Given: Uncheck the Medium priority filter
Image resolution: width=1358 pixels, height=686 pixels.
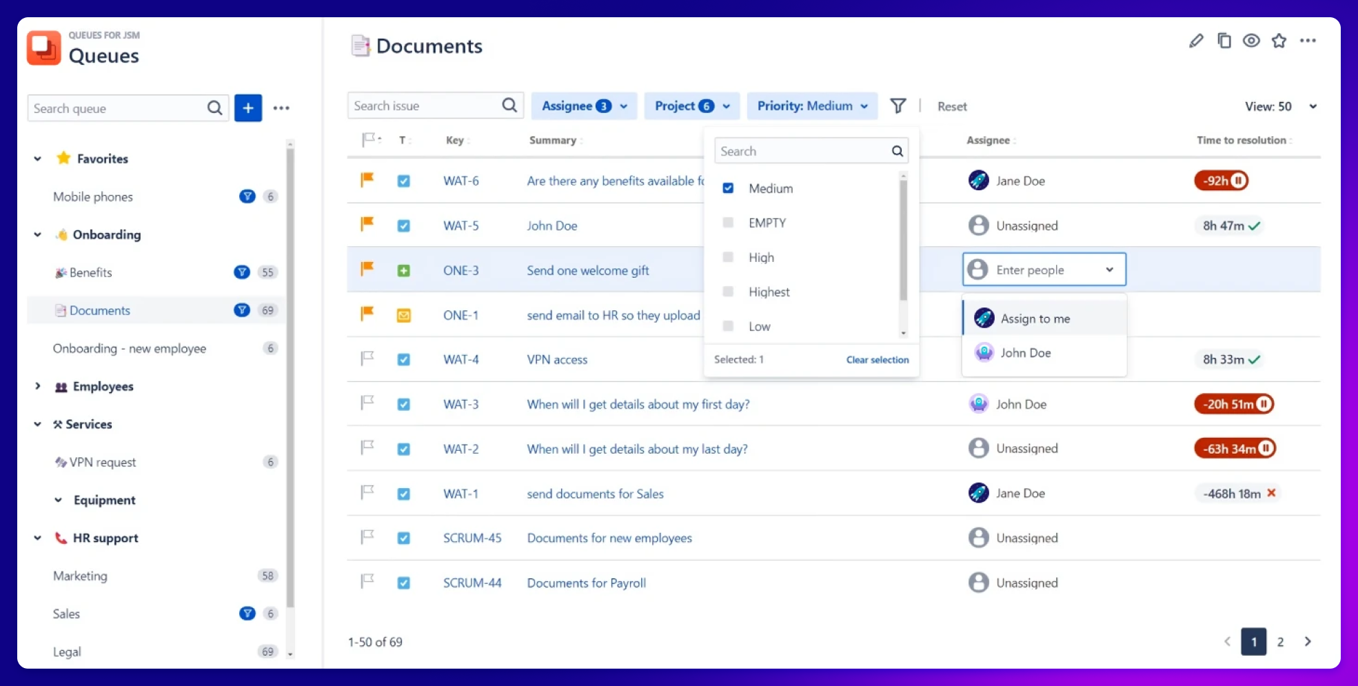Looking at the screenshot, I should [x=728, y=188].
